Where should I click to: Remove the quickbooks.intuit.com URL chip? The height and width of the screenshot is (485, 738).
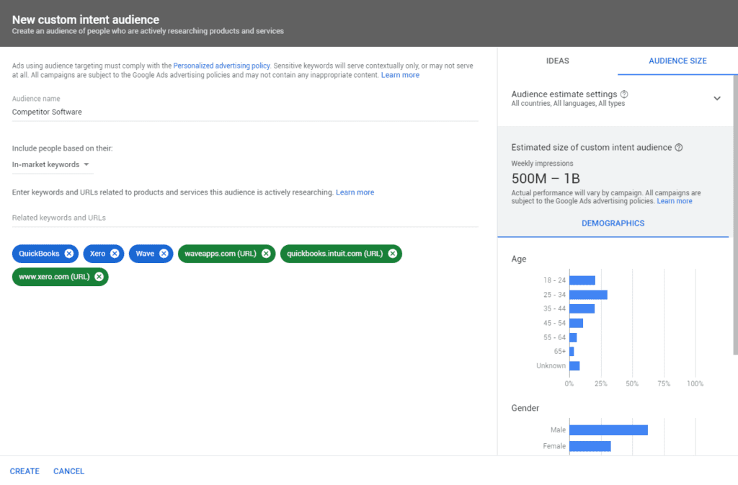(393, 254)
